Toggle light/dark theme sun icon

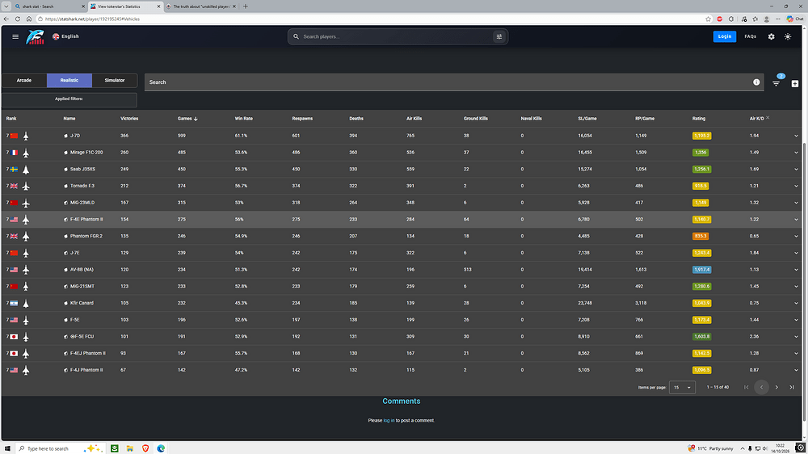(x=788, y=36)
